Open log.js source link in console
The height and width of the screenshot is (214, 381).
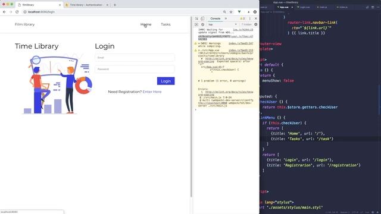tap(243, 30)
